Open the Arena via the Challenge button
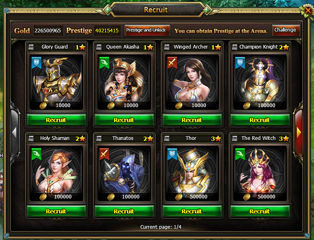Image resolution: width=314 pixels, height=240 pixels. click(x=286, y=30)
